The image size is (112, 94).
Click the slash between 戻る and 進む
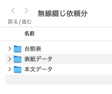tap(20, 22)
